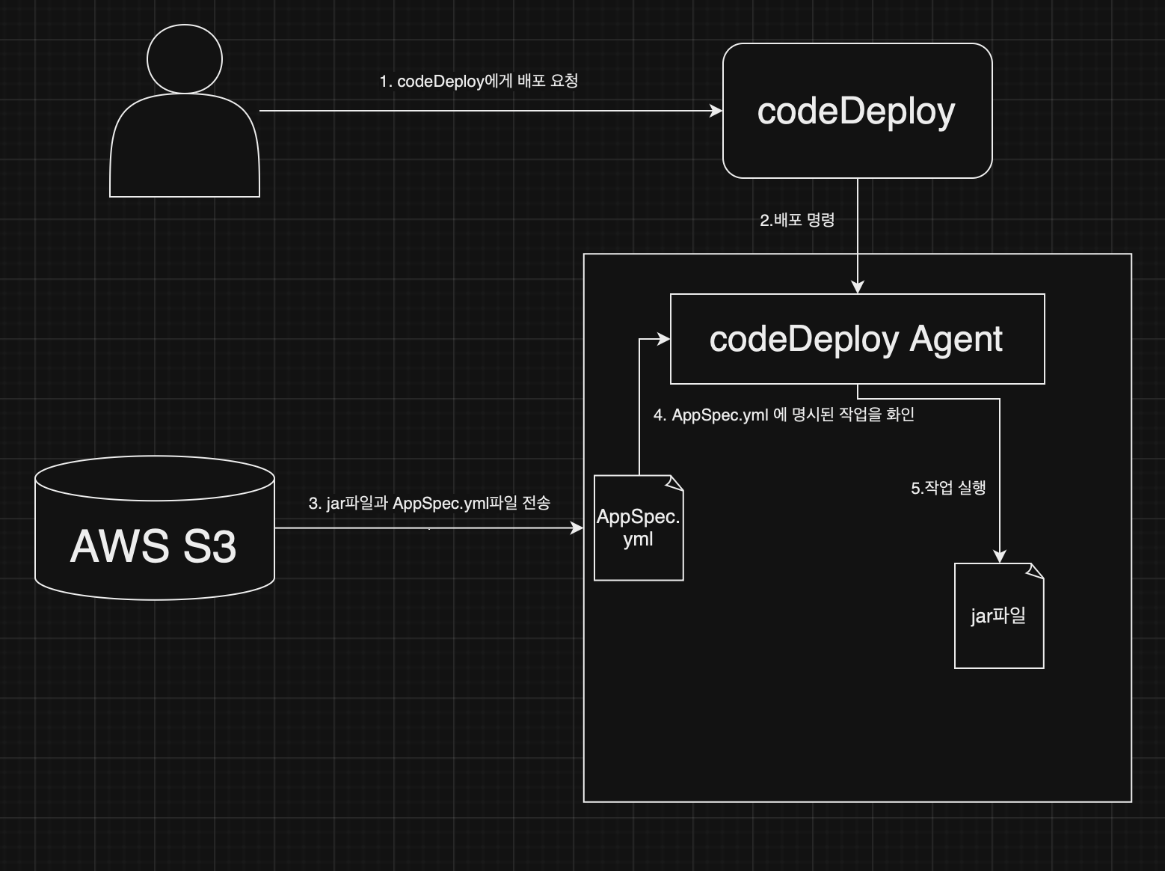Viewport: 1165px width, 871px height.
Task: Click the label '4. AppSpec.yml 에 명시된 작업을 화인'
Action: point(784,415)
